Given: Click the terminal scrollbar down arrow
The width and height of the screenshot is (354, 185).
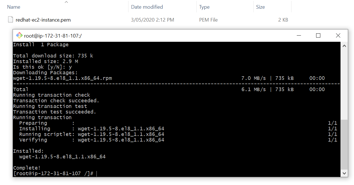Looking at the screenshot, I should point(344,173).
